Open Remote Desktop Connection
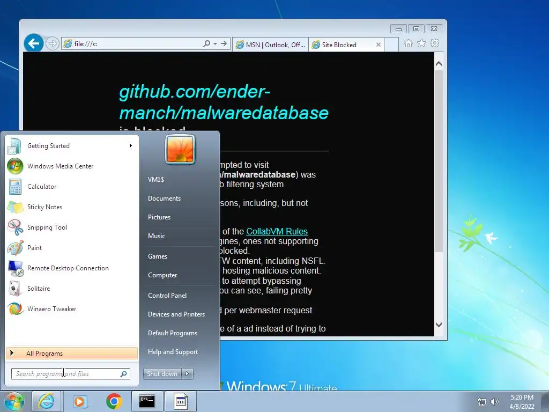Viewport: 549px width, 412px height. pos(72,268)
